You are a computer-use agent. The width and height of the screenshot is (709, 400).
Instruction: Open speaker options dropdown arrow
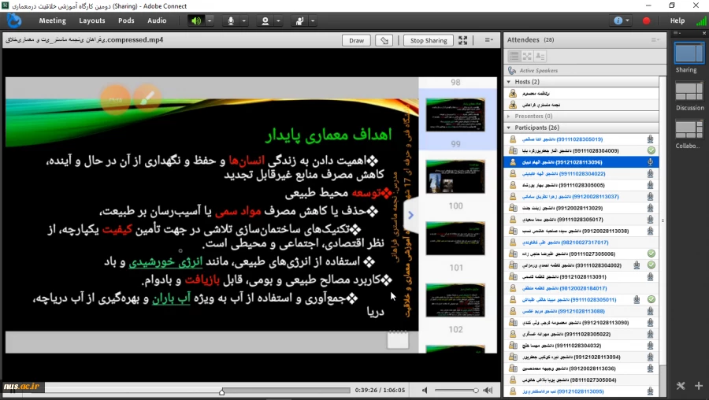pos(210,20)
